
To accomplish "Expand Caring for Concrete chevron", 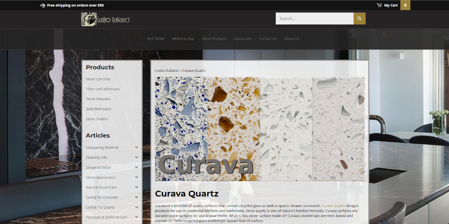I will tap(137, 197).
